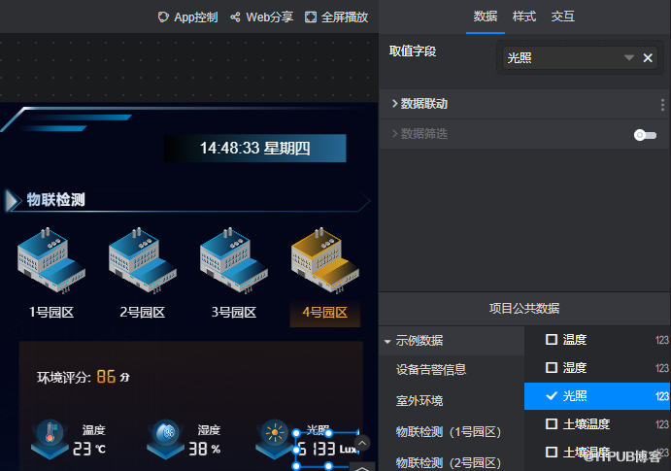The height and width of the screenshot is (471, 671).
Task: Click the 物联检测 section title
Action: coord(56,200)
